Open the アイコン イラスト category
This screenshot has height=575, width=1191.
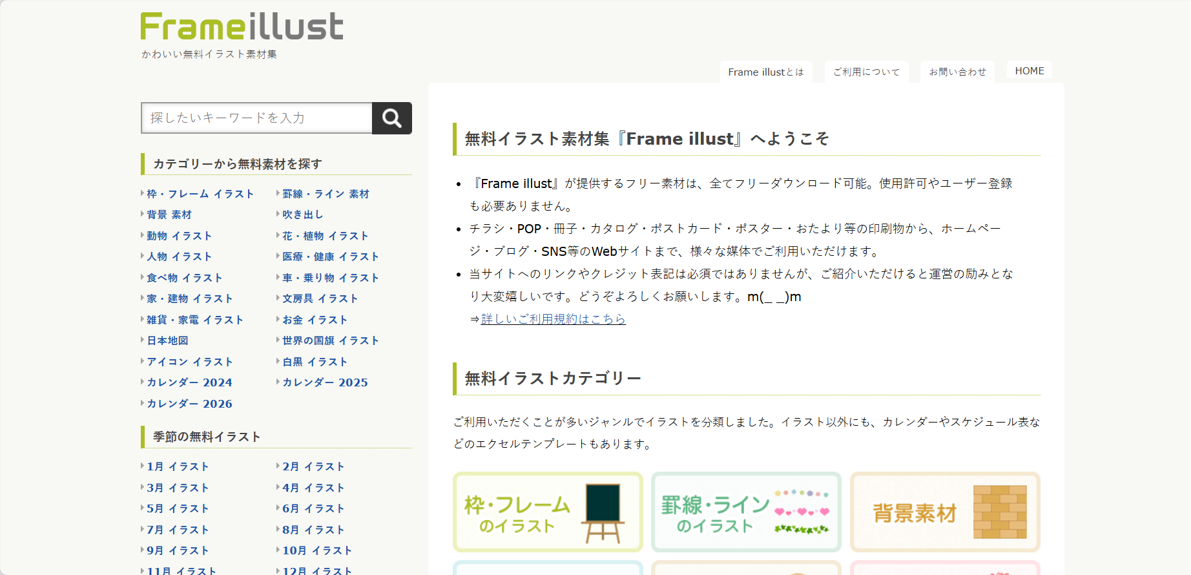point(189,362)
